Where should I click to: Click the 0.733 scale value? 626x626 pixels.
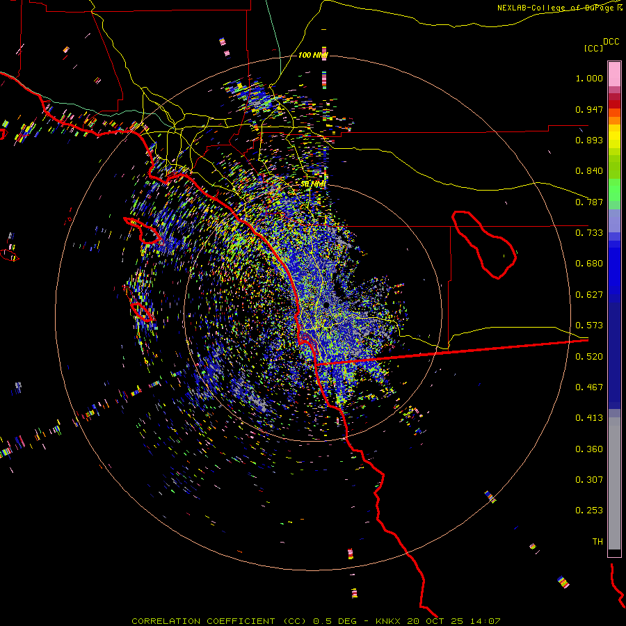coord(589,233)
